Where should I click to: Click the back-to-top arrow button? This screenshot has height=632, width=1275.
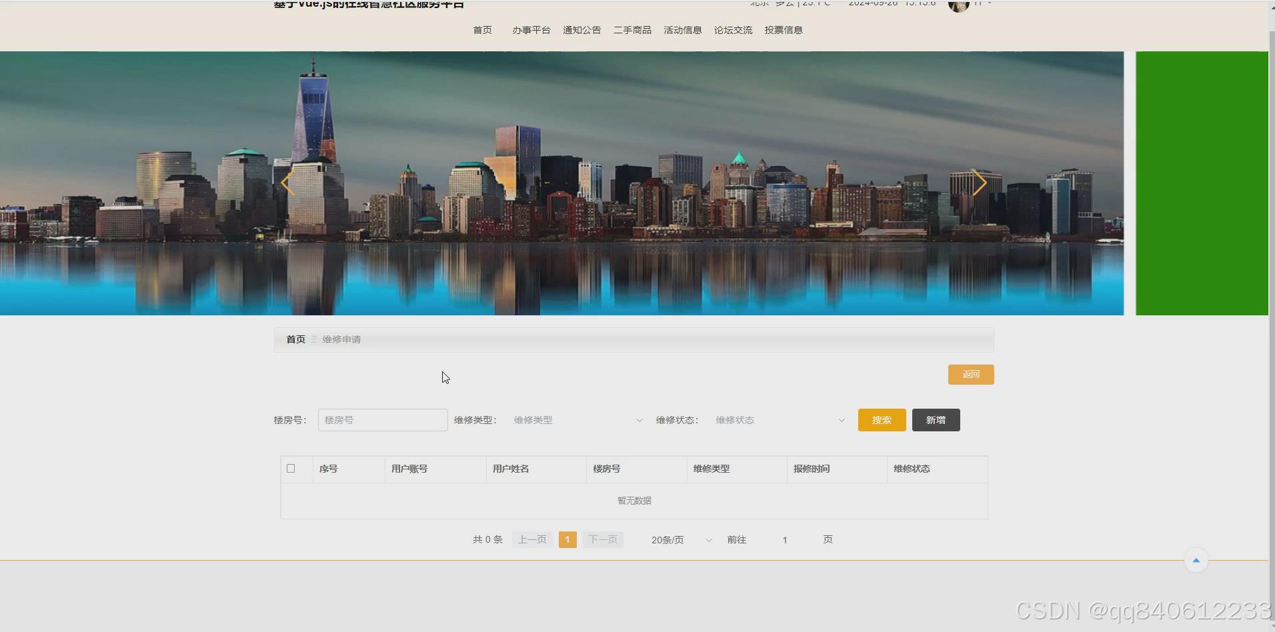click(x=1196, y=561)
